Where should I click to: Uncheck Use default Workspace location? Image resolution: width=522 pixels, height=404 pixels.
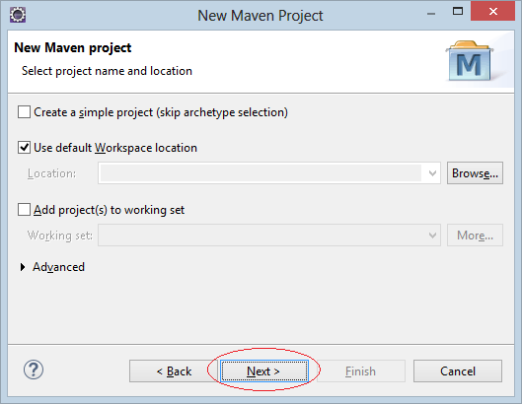[24, 147]
